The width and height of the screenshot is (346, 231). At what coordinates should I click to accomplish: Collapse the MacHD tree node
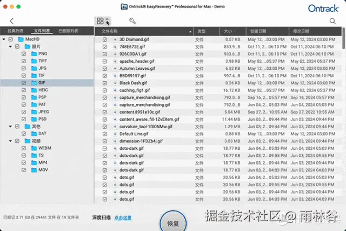point(4,39)
